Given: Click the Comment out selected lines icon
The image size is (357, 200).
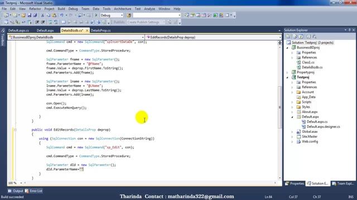Looking at the screenshot, I should point(50,22).
